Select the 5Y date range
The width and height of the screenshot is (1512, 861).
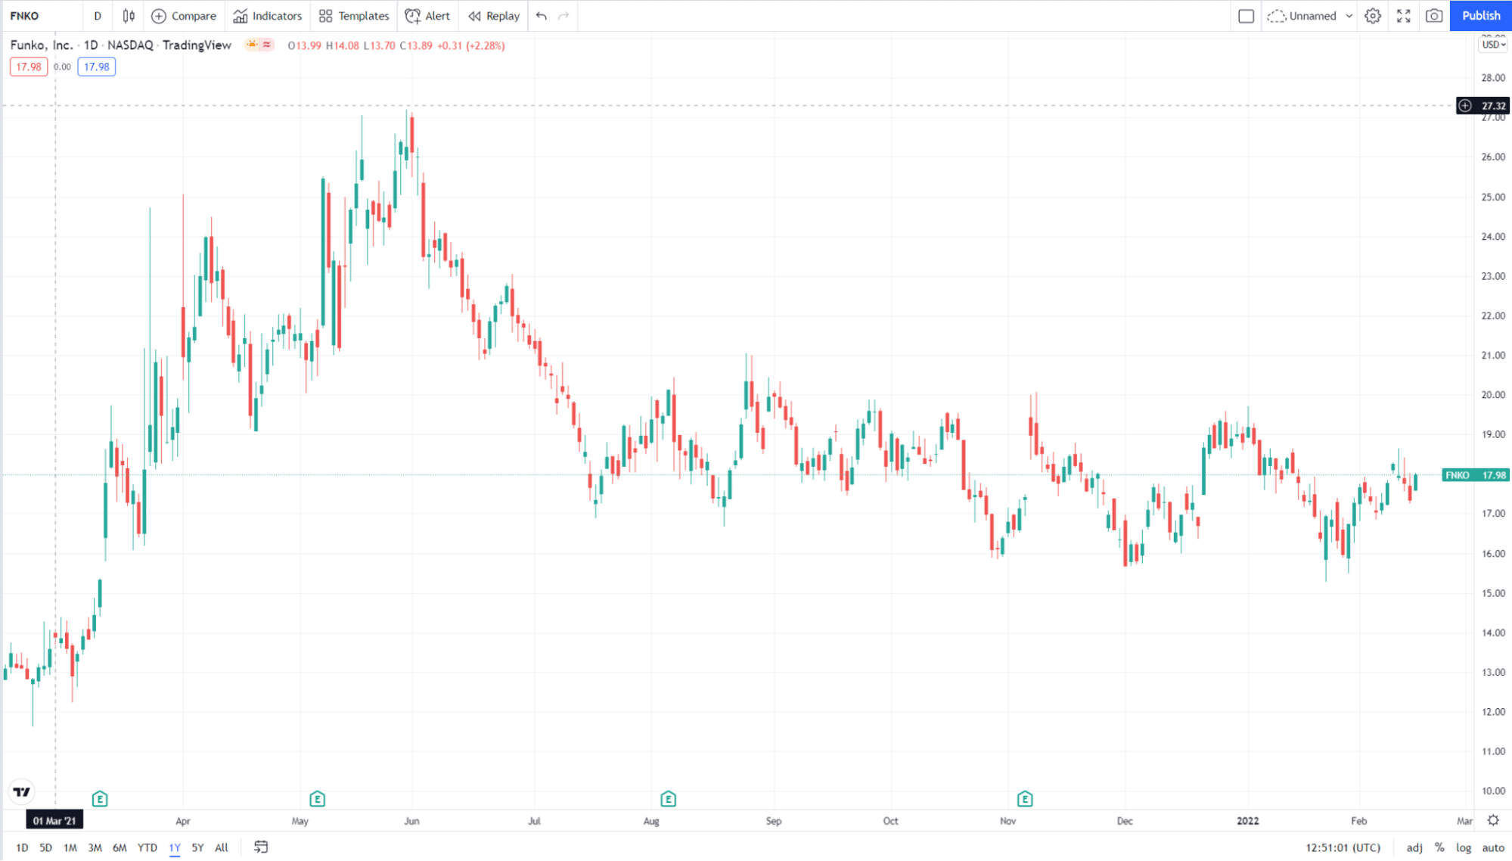pos(197,847)
